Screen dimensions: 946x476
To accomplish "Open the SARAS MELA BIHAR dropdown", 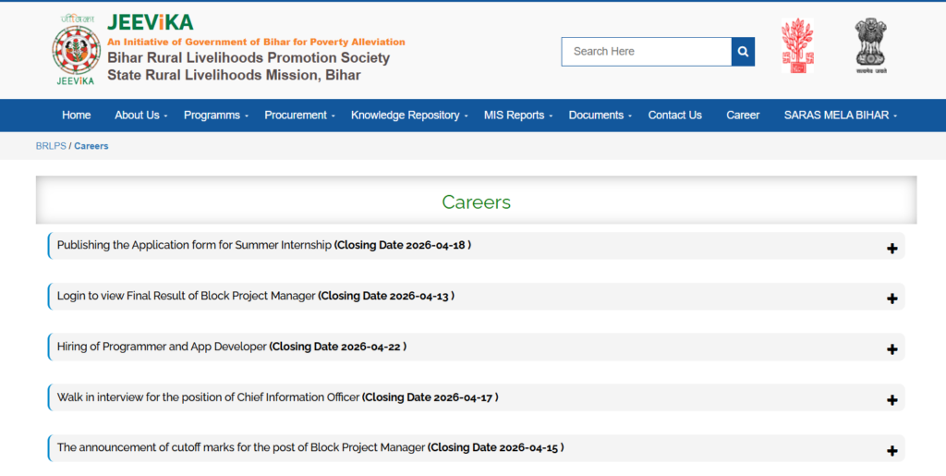I will [840, 116].
